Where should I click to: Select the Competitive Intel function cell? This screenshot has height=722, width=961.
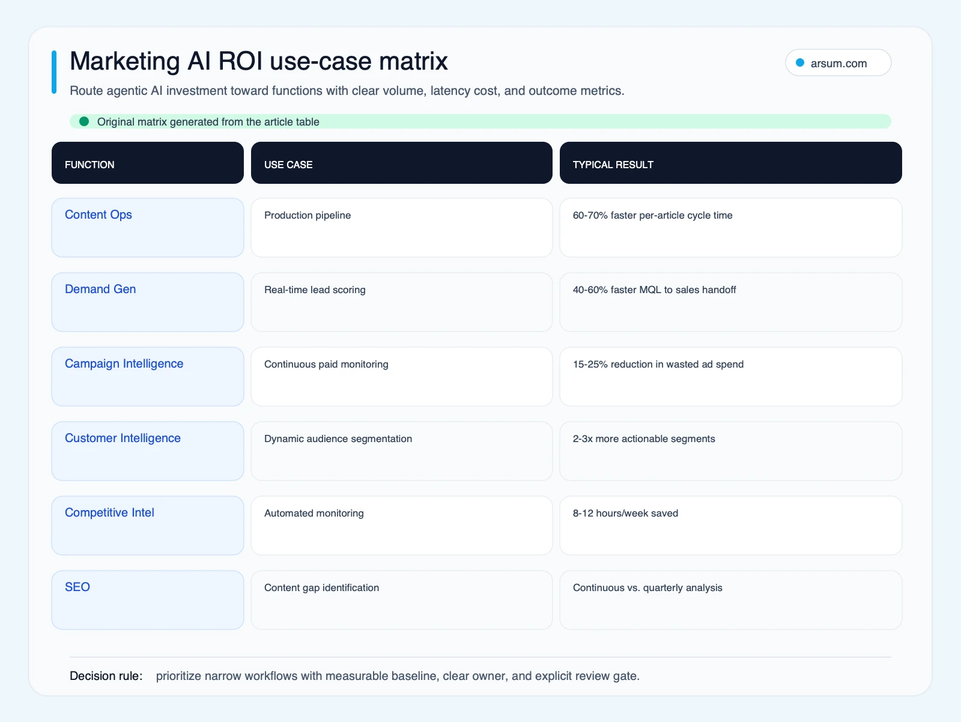[148, 526]
